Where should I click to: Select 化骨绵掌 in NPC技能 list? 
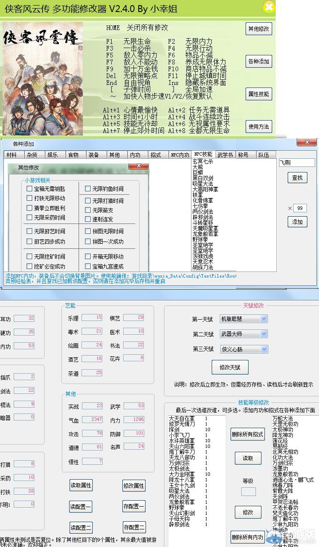tap(203, 200)
